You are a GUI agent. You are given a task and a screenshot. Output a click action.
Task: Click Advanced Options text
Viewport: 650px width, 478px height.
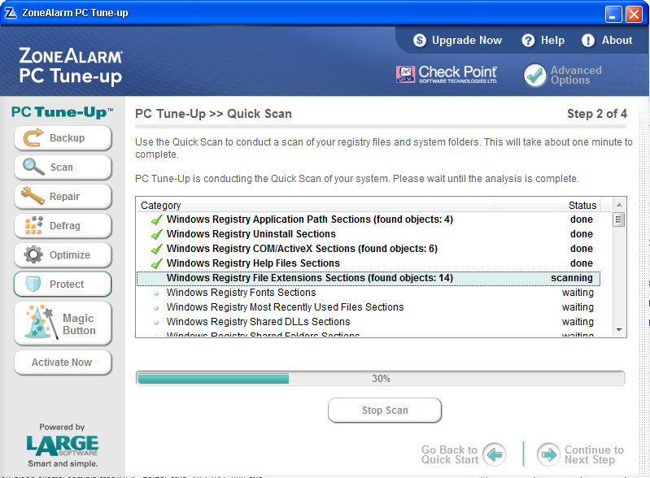tap(576, 75)
